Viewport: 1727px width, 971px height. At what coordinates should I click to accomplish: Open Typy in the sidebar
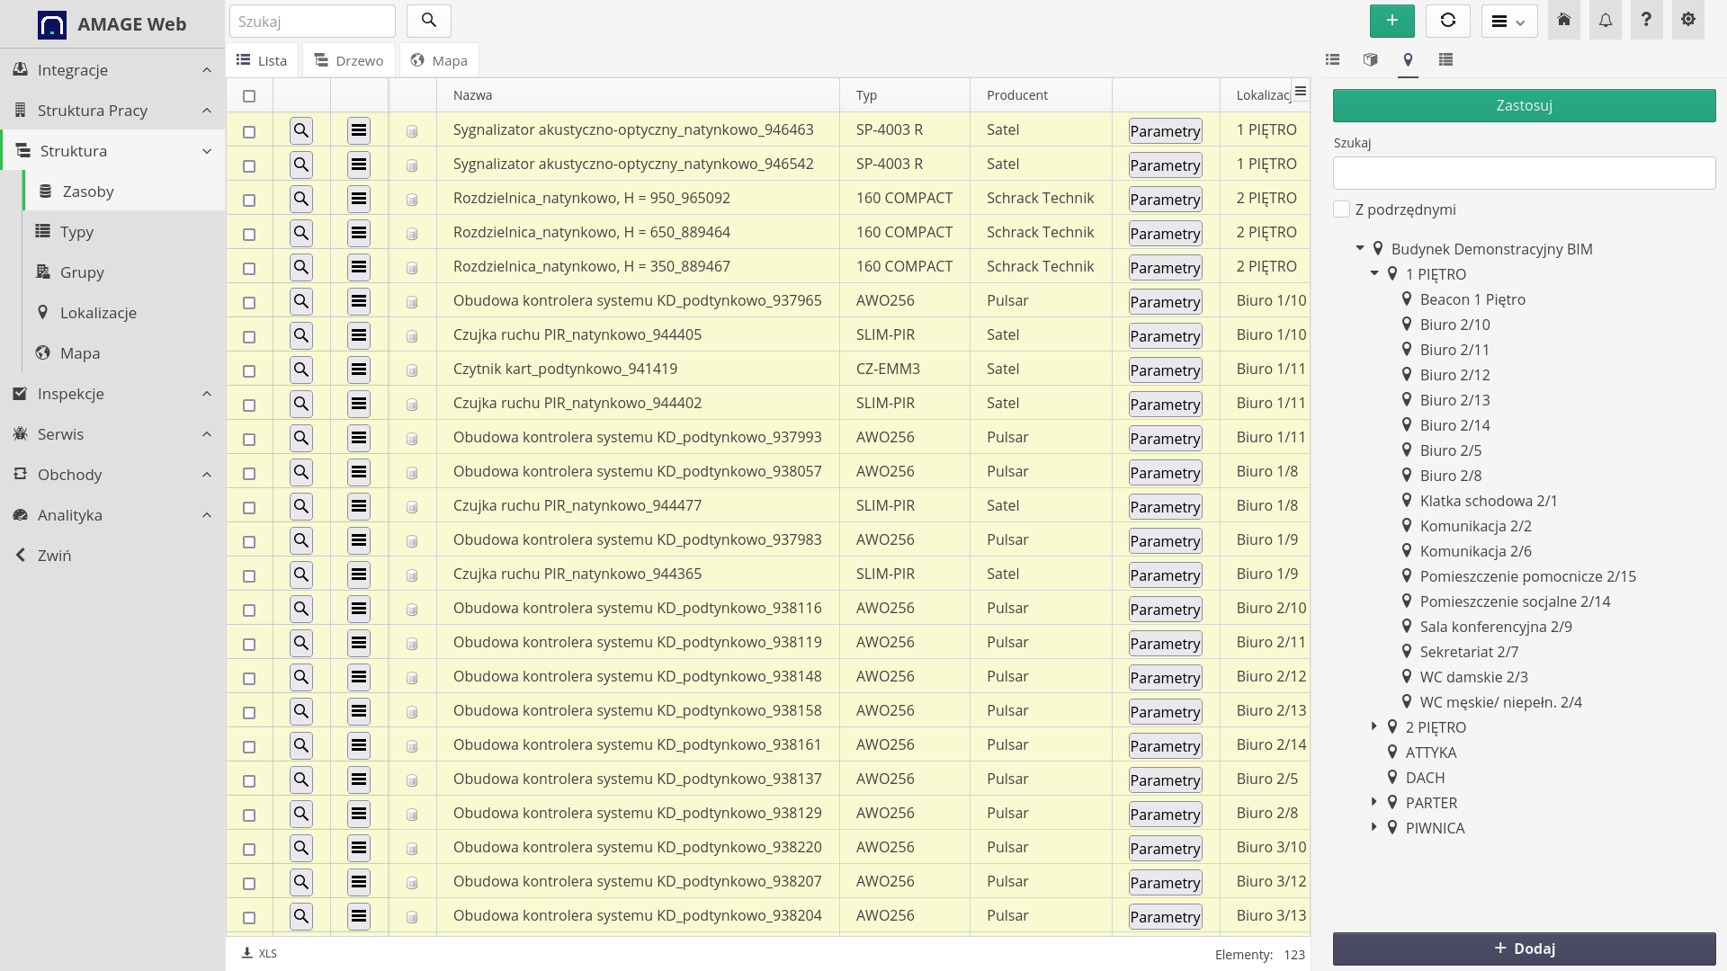tap(124, 232)
